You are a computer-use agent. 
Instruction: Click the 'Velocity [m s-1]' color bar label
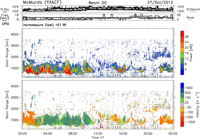[x=197, y=105]
